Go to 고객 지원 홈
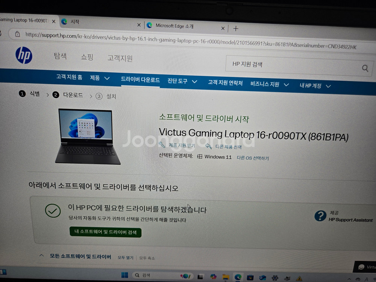This screenshot has width=376, height=282. pyautogui.click(x=69, y=77)
